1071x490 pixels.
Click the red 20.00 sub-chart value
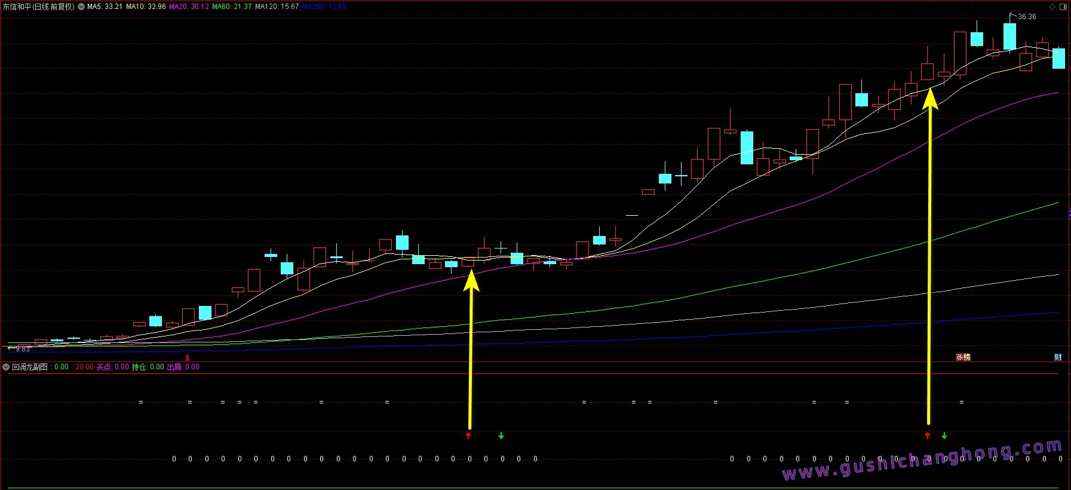tap(84, 367)
